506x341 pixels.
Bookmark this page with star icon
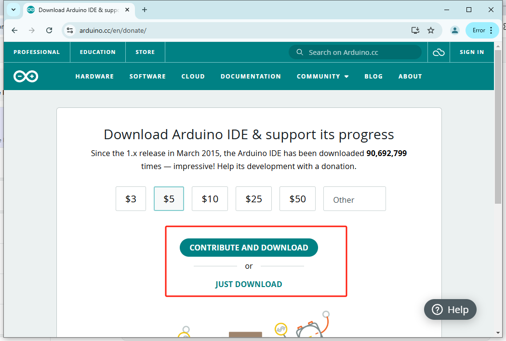tap(431, 30)
